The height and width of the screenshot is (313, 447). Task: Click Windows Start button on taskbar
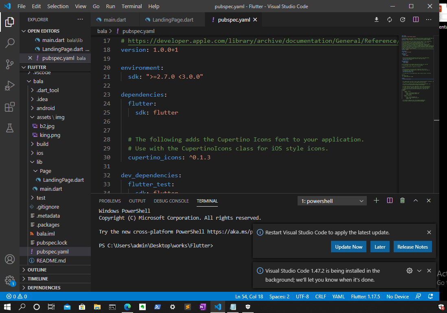point(7,307)
